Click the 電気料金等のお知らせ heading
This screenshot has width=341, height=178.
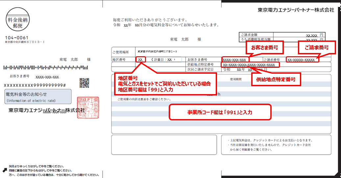tap(26, 94)
